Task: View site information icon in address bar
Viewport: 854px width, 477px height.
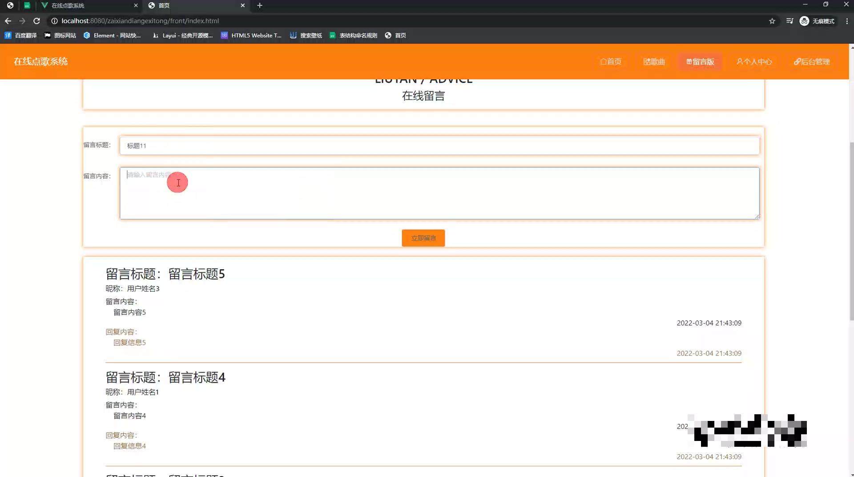Action: tap(54, 21)
